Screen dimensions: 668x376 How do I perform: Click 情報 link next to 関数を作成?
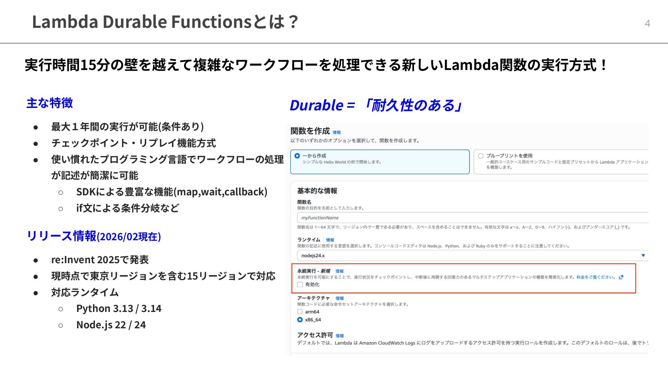(x=336, y=133)
